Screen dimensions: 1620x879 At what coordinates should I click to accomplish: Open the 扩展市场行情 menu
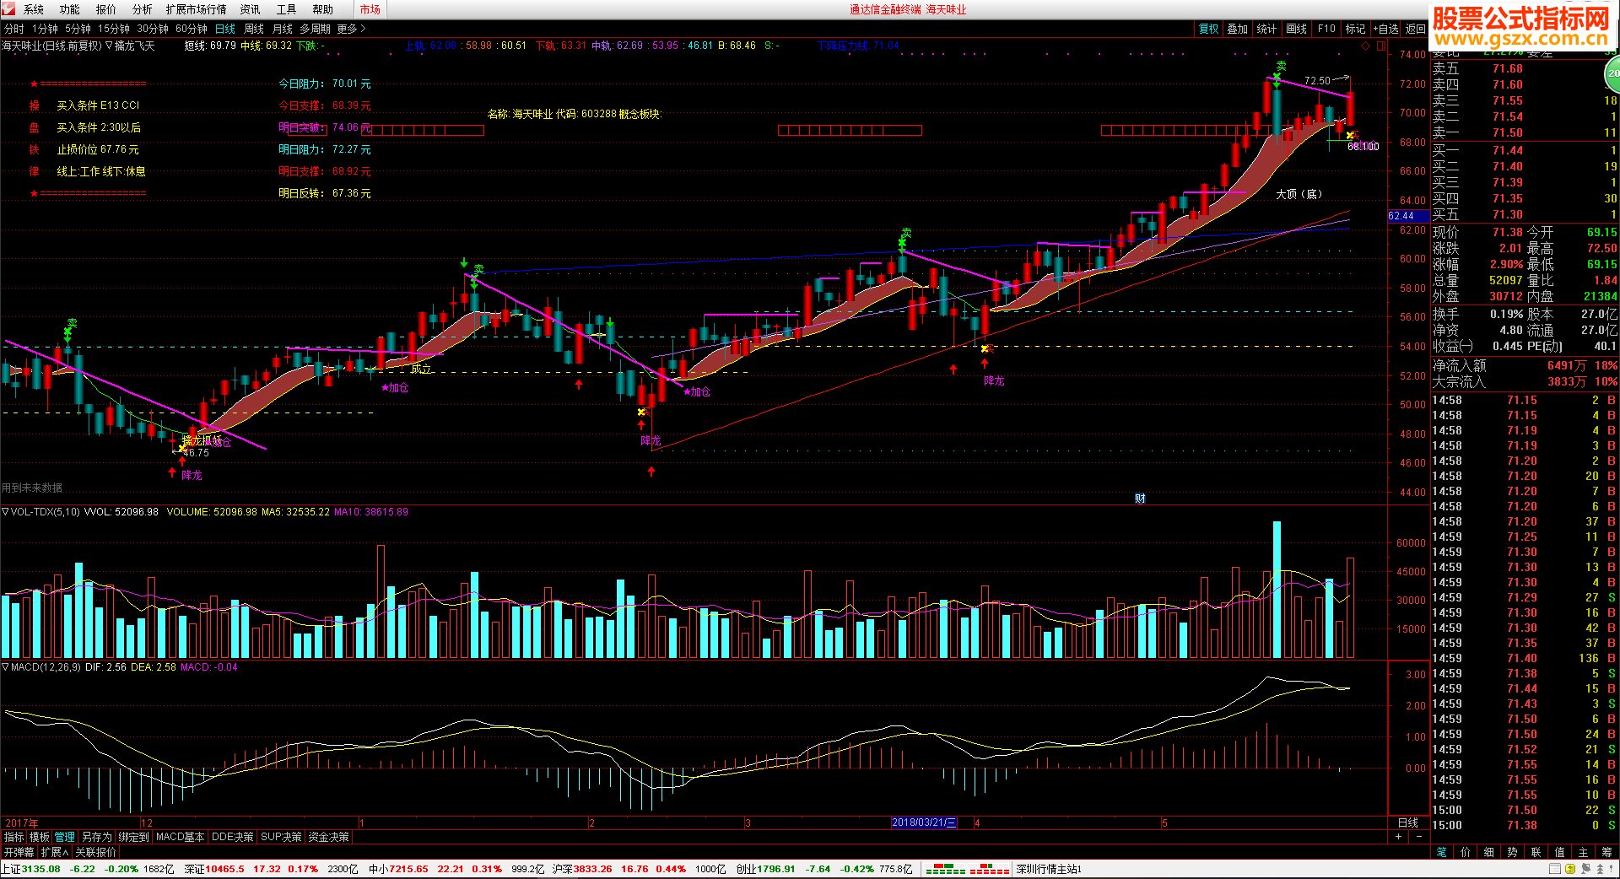[197, 9]
